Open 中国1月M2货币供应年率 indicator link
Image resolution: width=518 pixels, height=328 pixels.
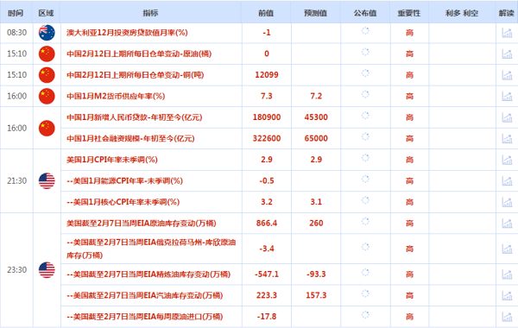point(116,96)
